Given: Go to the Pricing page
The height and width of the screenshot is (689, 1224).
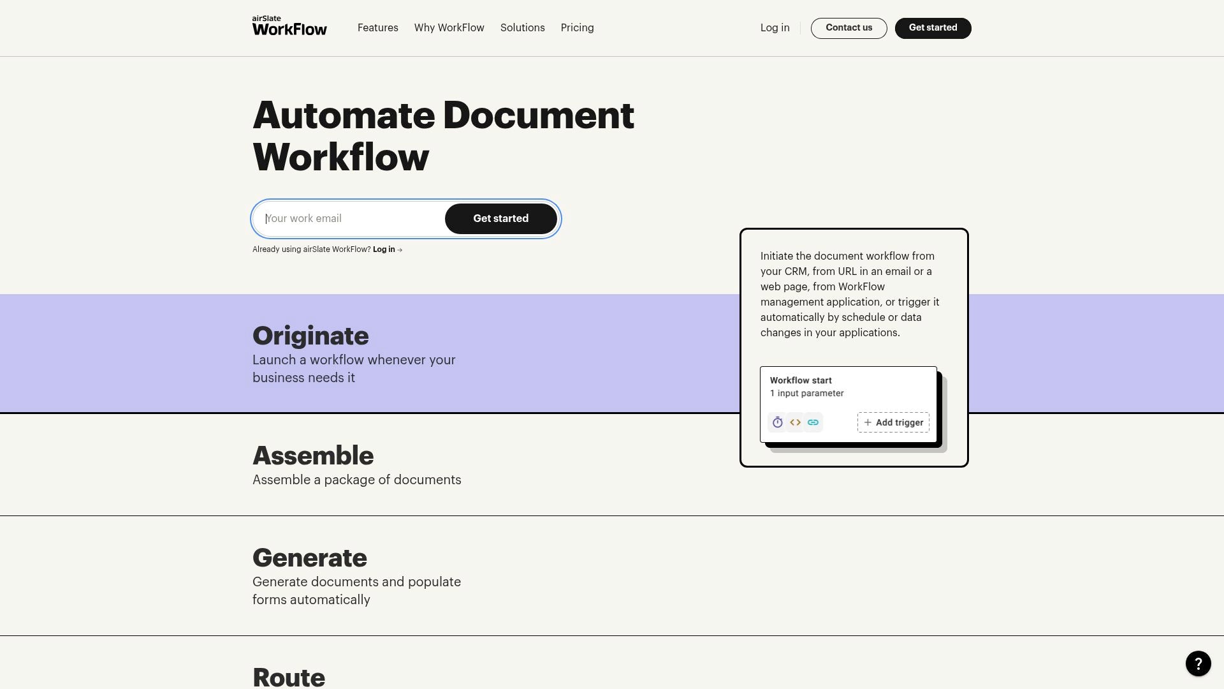Looking at the screenshot, I should coord(577,28).
